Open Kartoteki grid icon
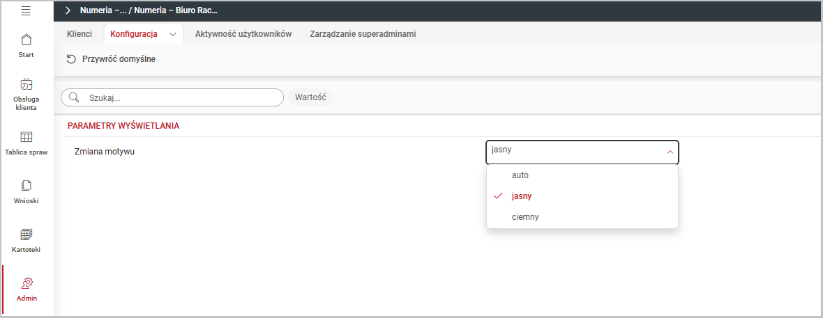Image resolution: width=823 pixels, height=318 pixels. (x=26, y=234)
